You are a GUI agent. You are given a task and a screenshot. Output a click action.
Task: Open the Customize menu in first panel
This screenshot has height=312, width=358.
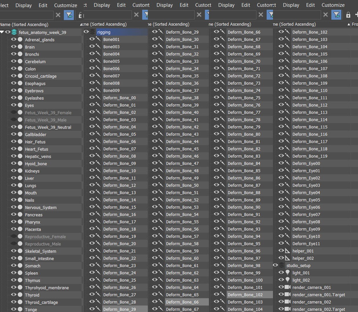pyautogui.click(x=66, y=5)
